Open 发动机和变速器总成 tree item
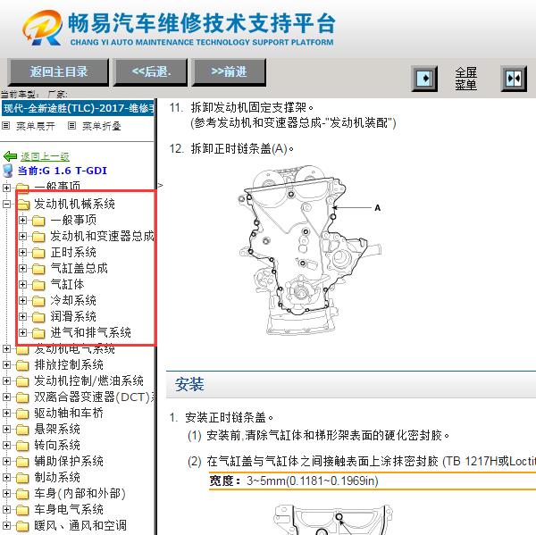Viewport: 536px width, 535px height. pyautogui.click(x=102, y=236)
